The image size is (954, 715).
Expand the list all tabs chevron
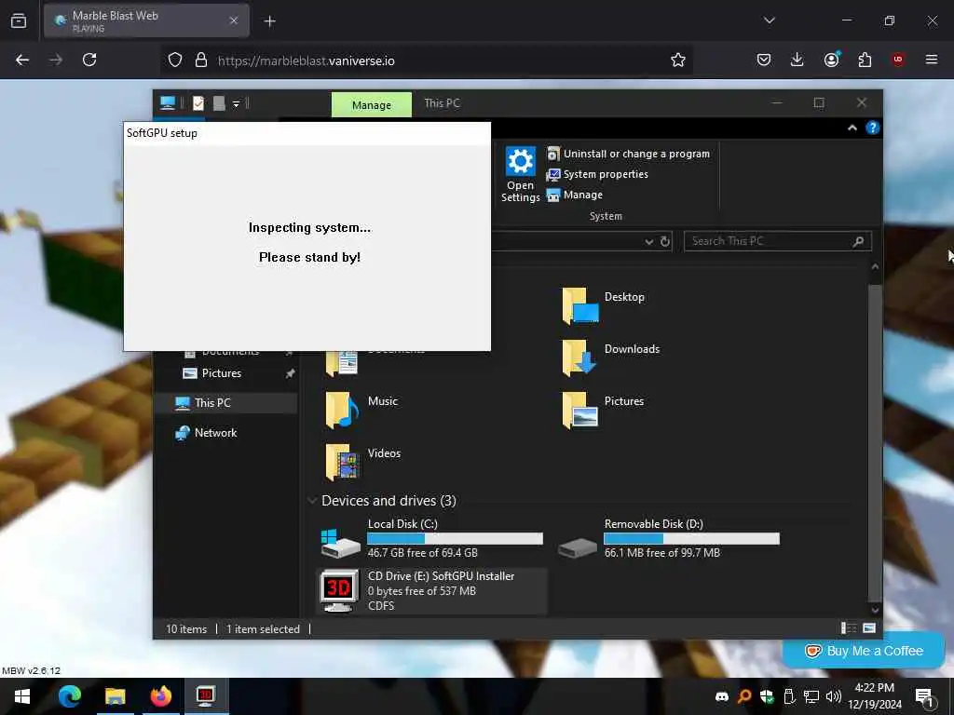769,20
